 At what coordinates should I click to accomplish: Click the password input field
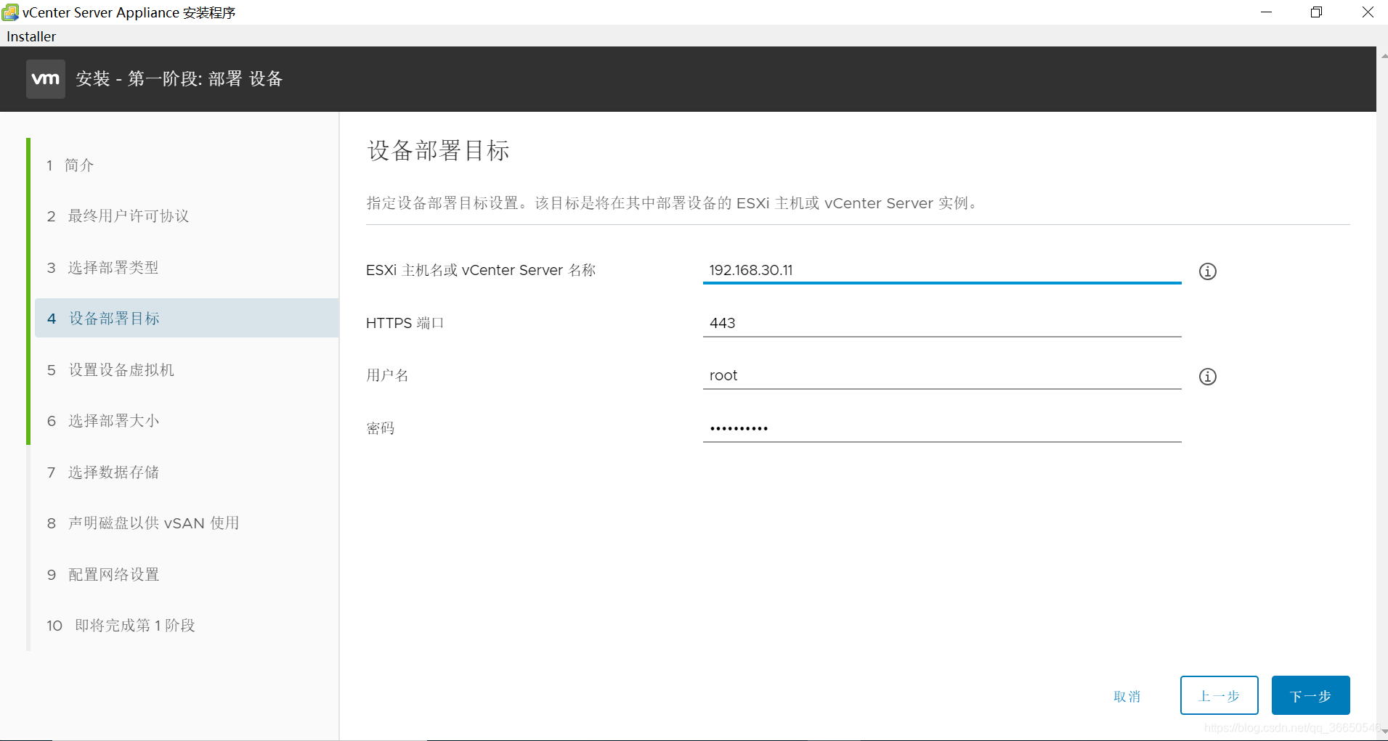942,428
